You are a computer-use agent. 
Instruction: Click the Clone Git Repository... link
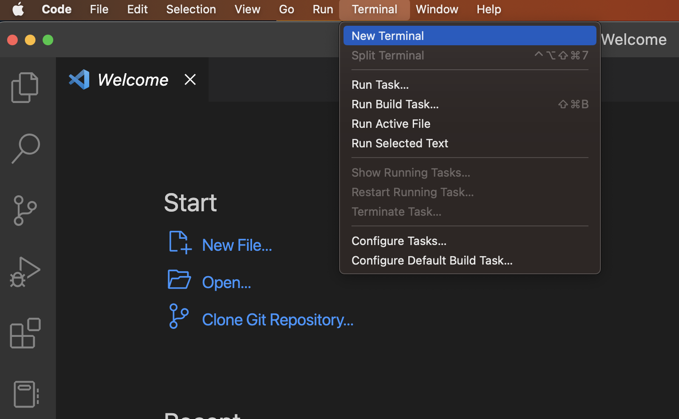tap(278, 320)
